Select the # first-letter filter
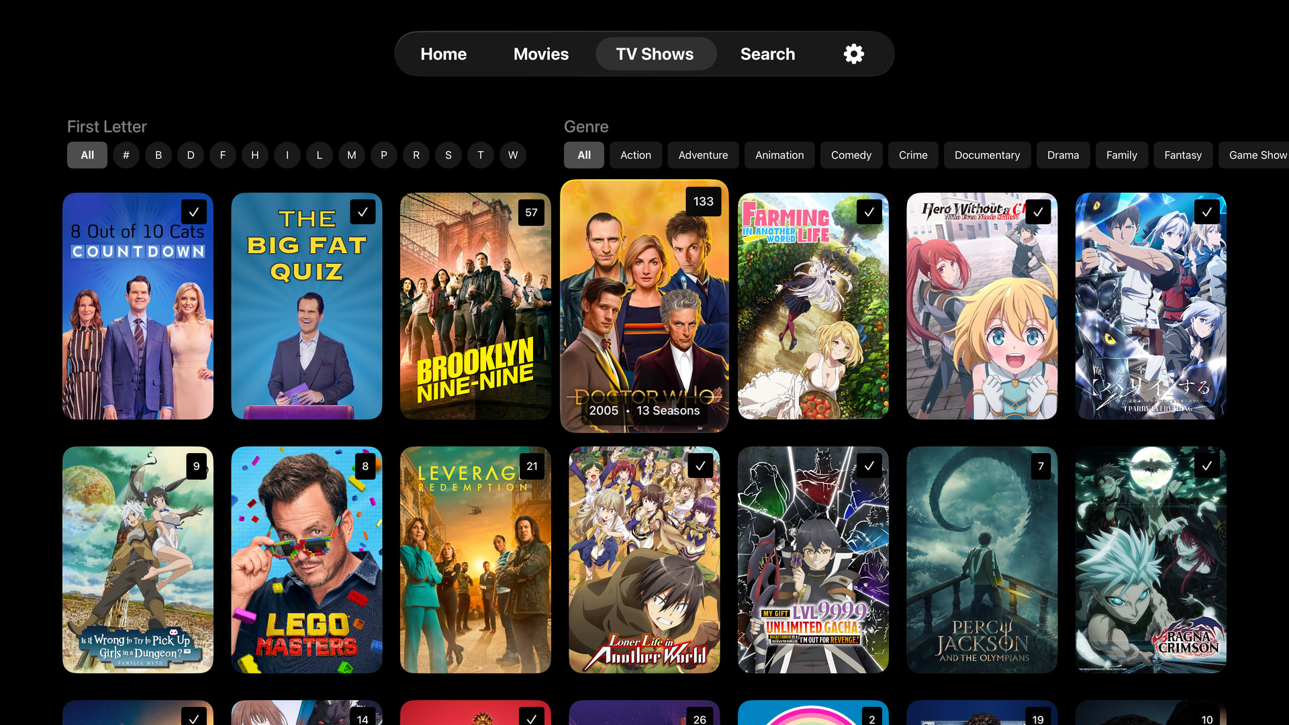This screenshot has height=725, width=1289. 126,155
